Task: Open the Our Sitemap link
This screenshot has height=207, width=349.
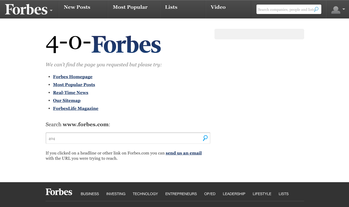Action: point(67,101)
